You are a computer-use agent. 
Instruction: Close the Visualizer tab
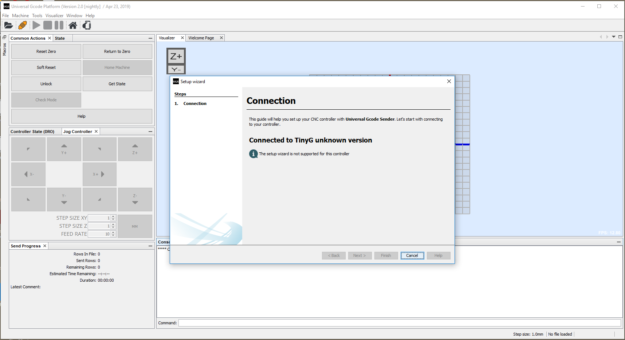pos(182,38)
